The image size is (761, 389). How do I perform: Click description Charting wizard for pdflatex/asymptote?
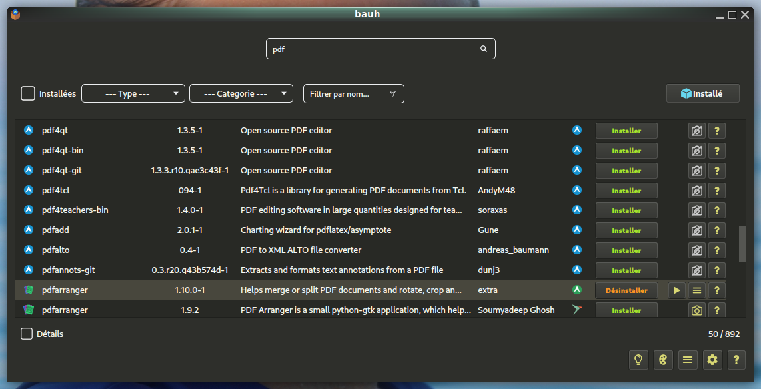pos(316,230)
